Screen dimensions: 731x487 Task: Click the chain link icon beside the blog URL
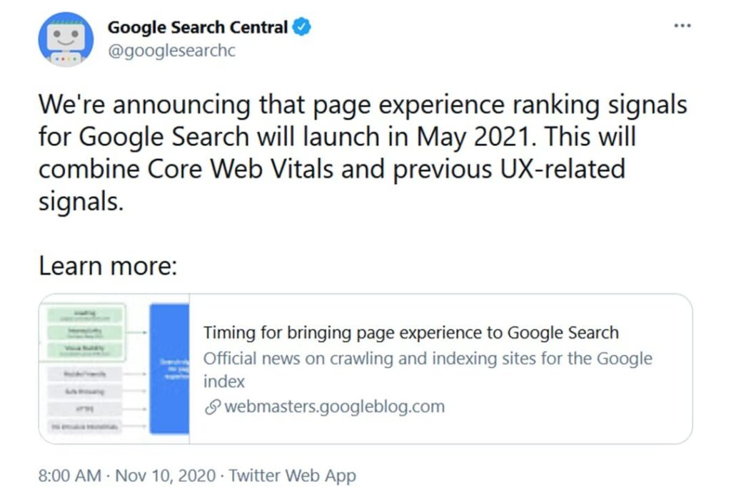tap(211, 407)
